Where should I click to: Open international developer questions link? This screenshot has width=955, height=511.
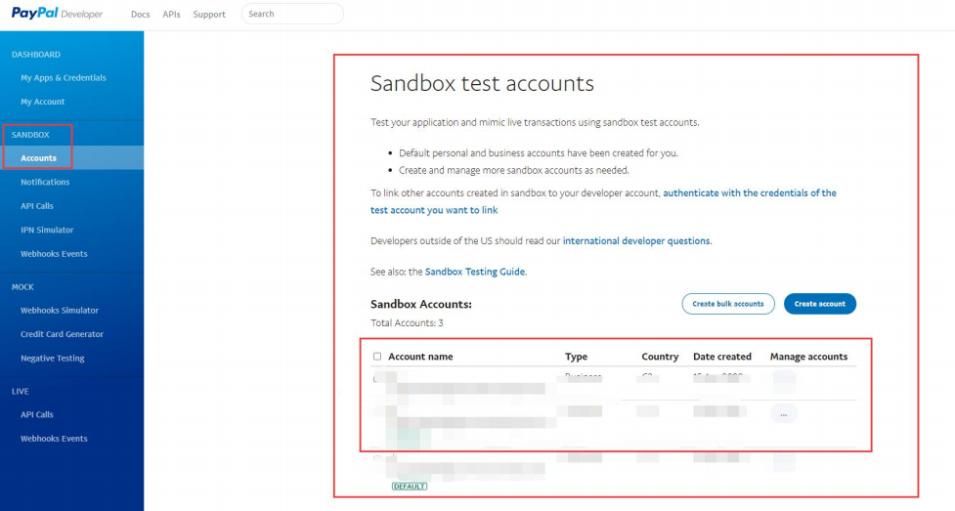pyautogui.click(x=636, y=240)
